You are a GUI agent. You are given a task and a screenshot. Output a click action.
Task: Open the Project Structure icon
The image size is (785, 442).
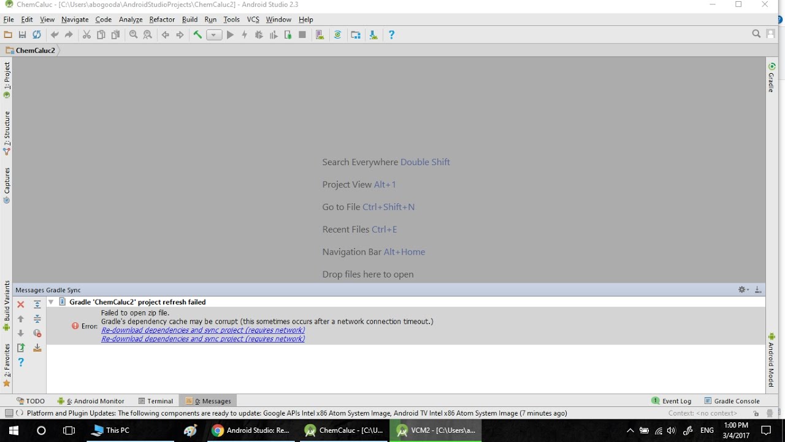(x=356, y=35)
